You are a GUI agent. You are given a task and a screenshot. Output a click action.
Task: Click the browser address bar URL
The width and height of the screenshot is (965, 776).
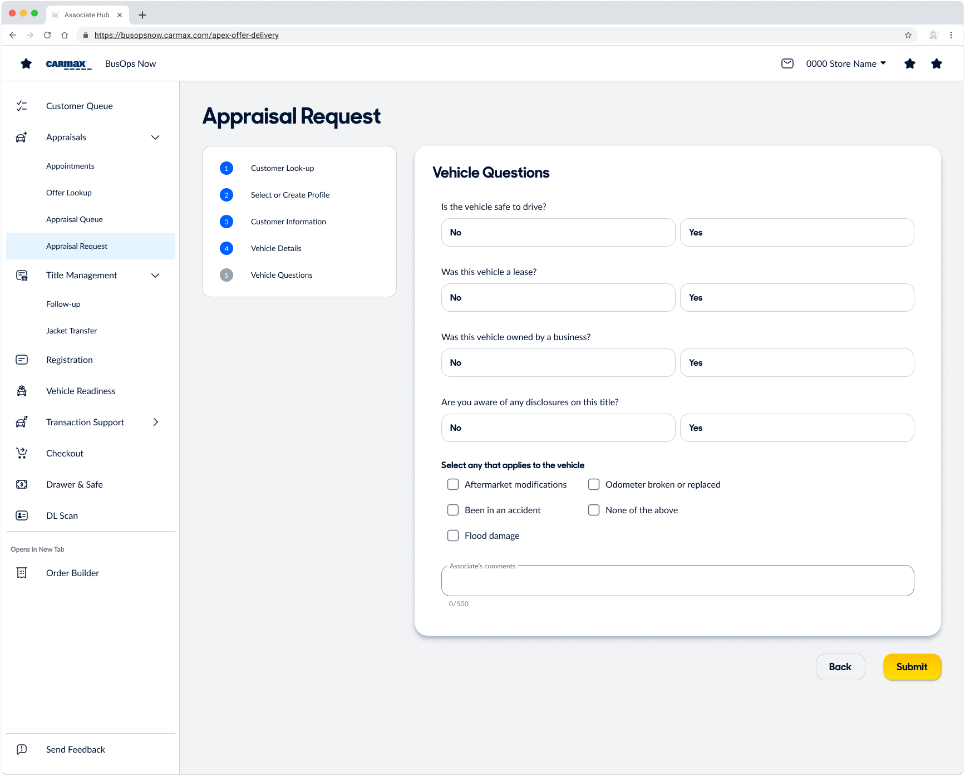click(186, 35)
